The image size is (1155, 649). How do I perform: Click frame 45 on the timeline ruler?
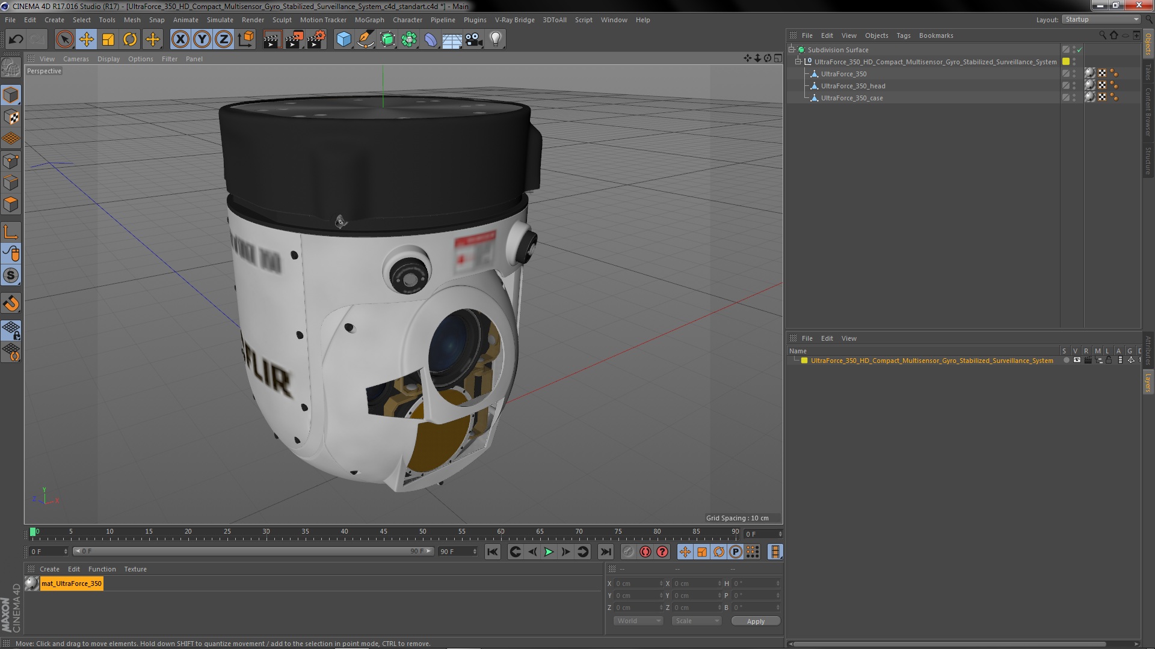tap(383, 532)
